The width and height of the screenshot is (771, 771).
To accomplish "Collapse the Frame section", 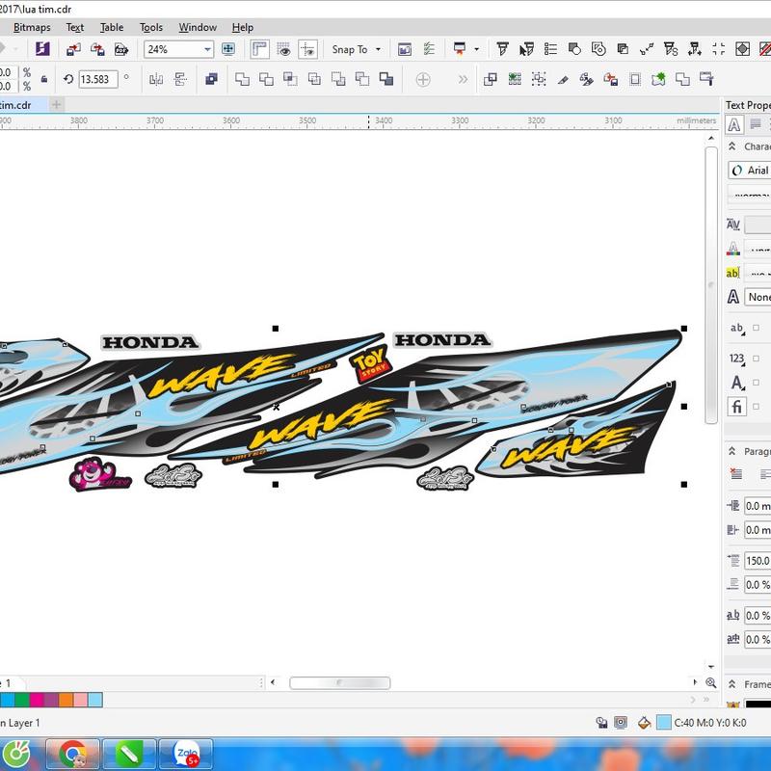I will tap(732, 684).
